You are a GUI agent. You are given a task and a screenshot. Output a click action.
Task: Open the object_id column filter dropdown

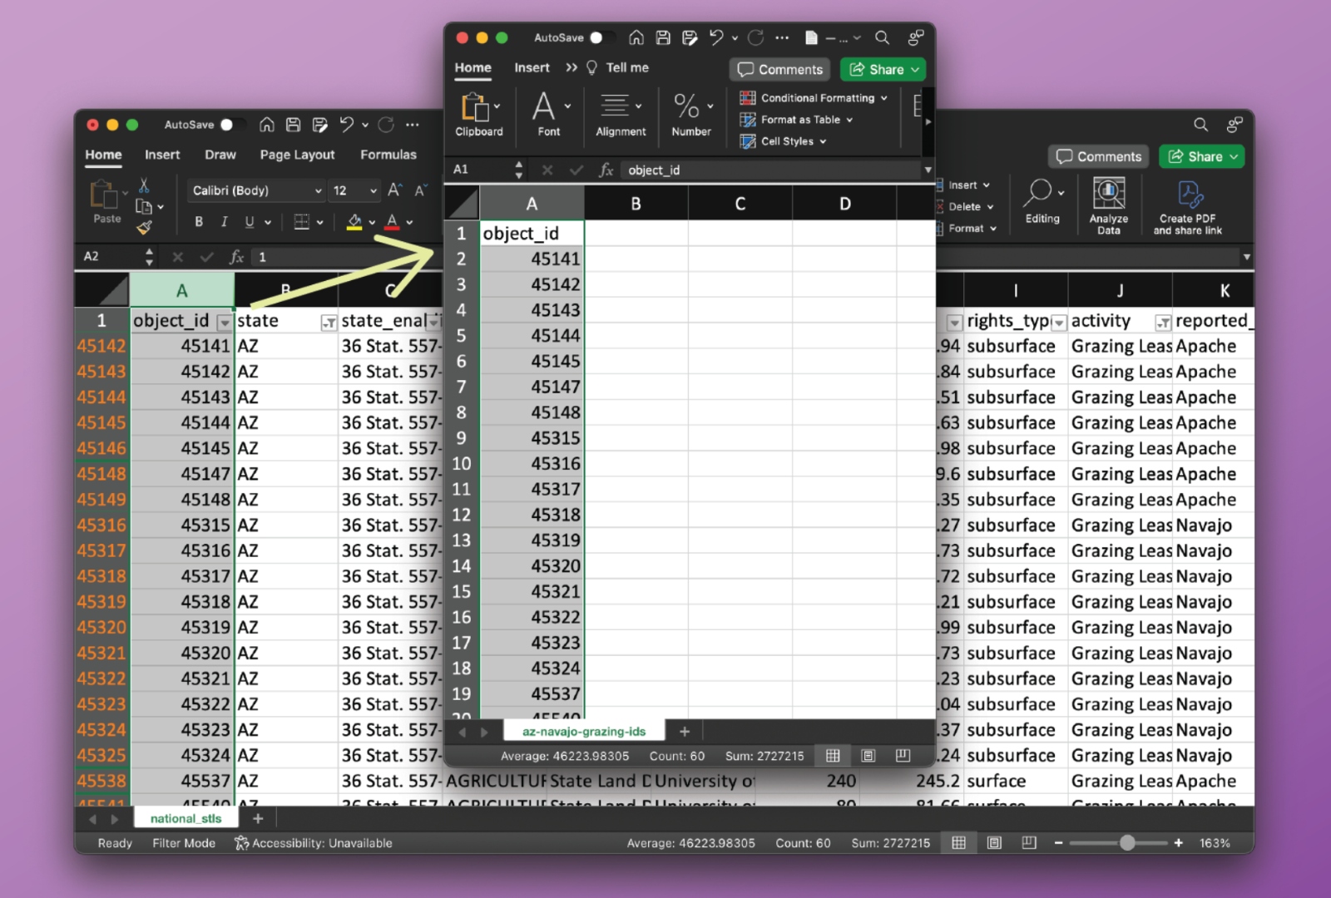click(x=224, y=322)
